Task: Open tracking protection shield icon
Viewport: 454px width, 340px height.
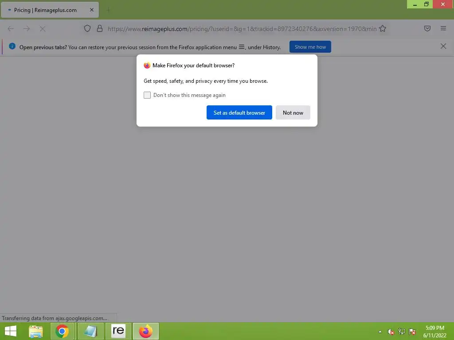Action: tap(87, 28)
